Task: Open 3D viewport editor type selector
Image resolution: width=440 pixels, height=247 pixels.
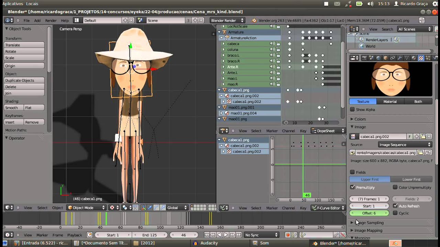Action: 9,208
